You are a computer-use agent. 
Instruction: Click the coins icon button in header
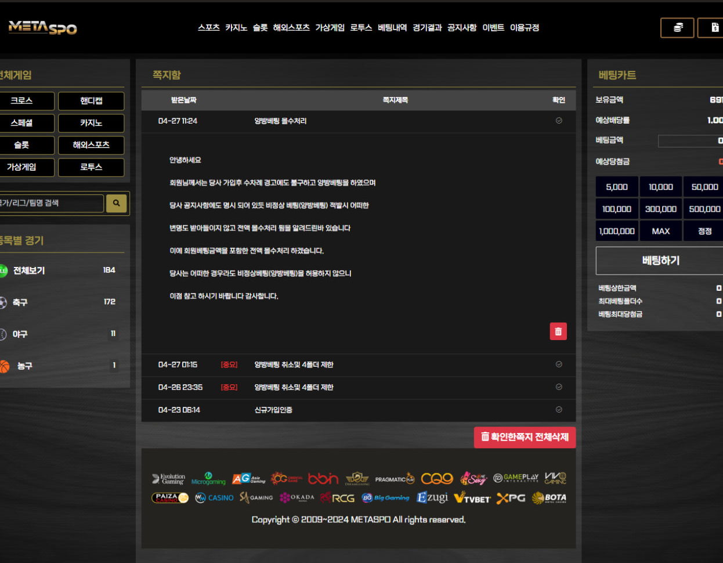coord(677,28)
